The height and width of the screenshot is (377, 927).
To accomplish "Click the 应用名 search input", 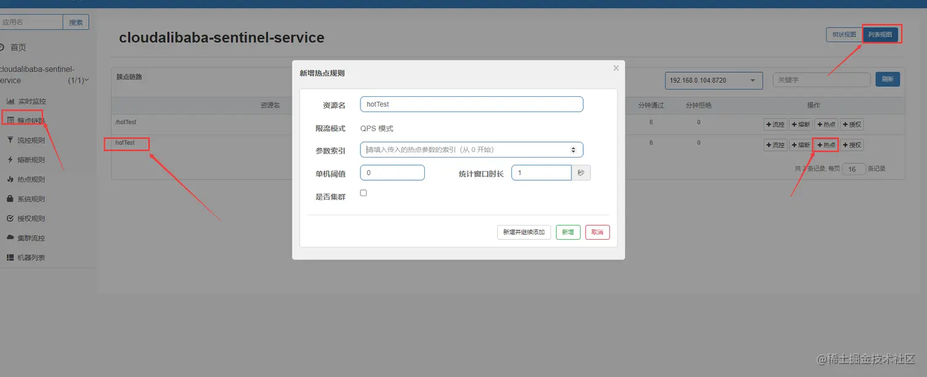I will click(31, 22).
